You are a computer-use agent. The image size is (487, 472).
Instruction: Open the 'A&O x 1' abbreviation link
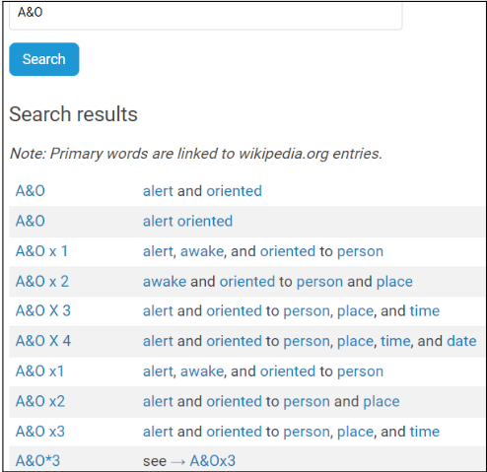(41, 251)
